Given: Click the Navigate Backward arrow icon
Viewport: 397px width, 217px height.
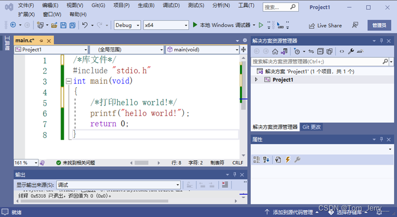Looking at the screenshot, I should coord(13,25).
